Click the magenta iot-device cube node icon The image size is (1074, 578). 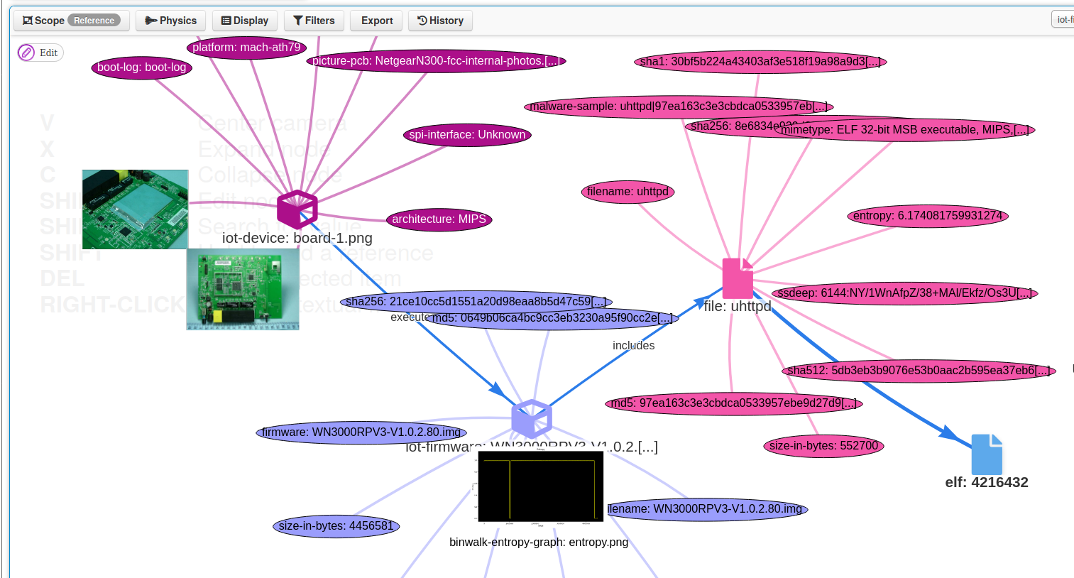point(297,209)
